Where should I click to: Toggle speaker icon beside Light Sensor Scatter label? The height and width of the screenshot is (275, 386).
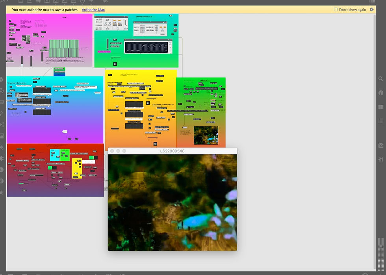pos(148,103)
